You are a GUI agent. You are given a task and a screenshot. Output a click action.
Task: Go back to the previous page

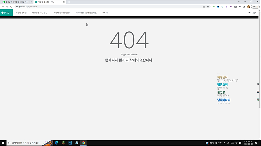click(x=3, y=6)
